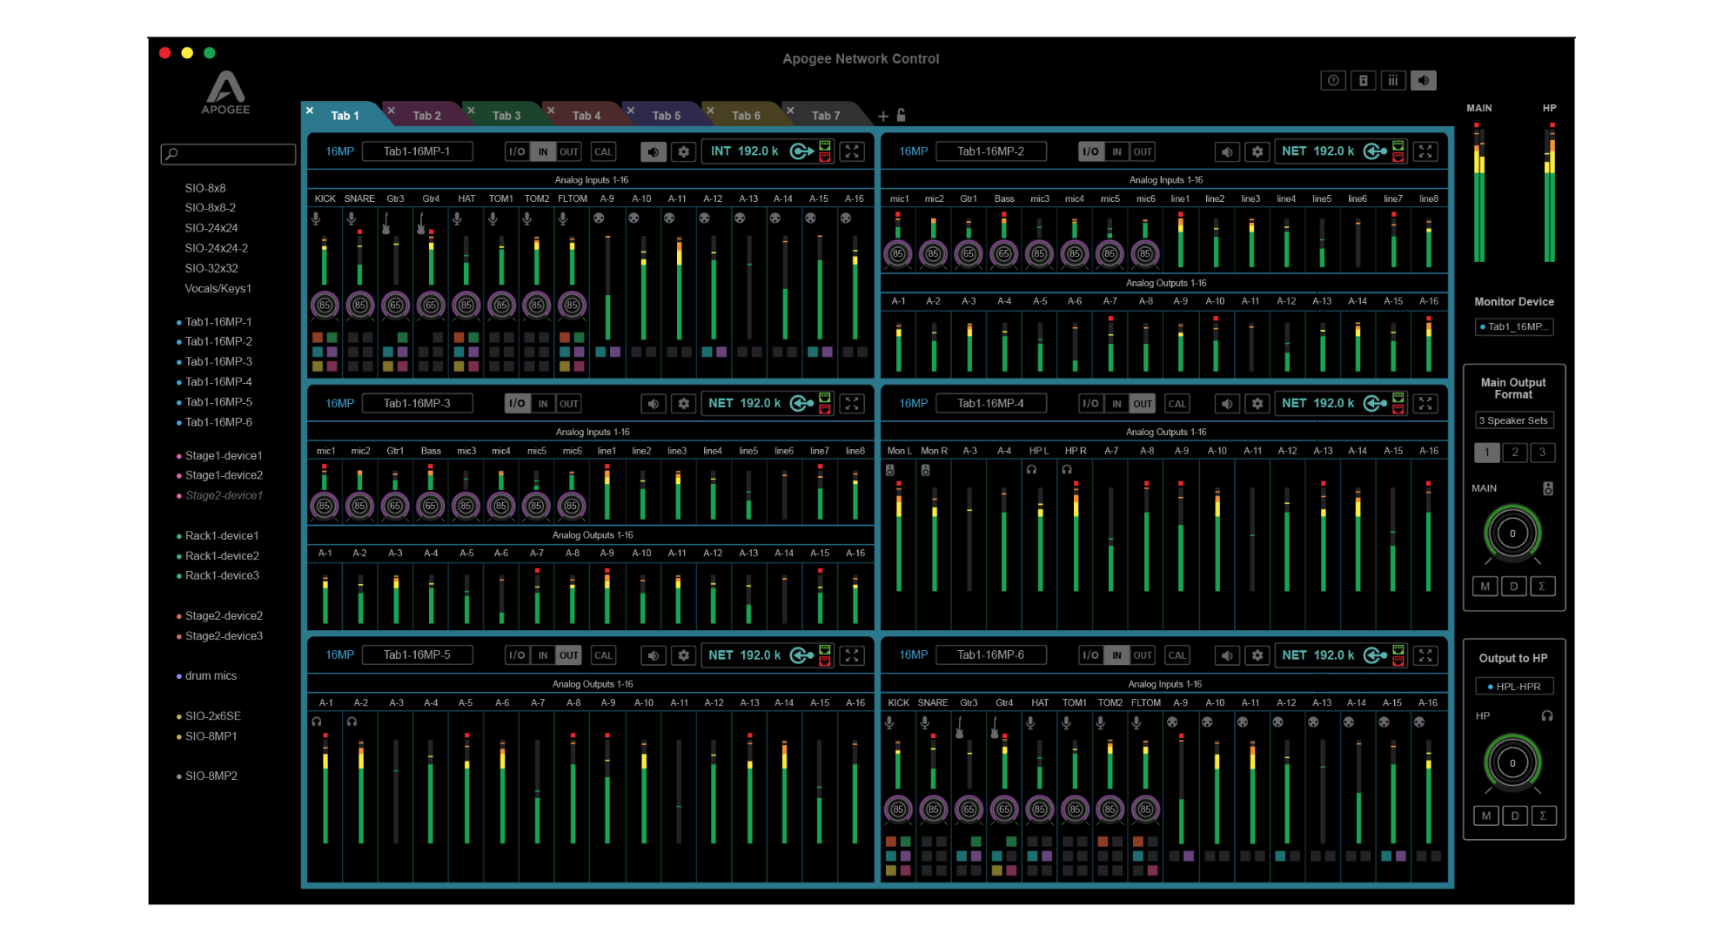Open Monitor Device dropdown

coord(1514,327)
